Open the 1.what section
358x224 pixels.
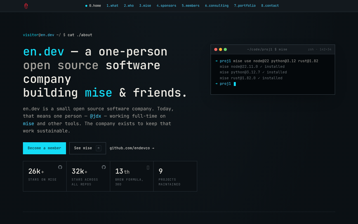(x=112, y=6)
